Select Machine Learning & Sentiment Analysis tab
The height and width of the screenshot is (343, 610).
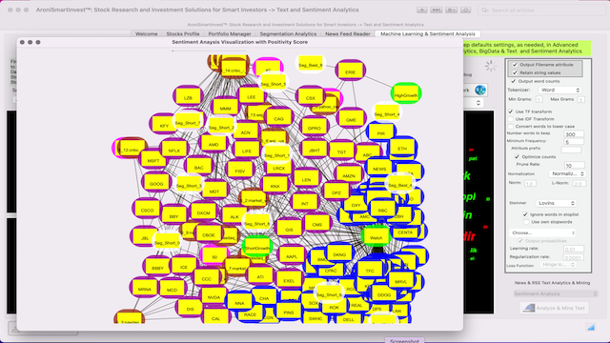pos(428,34)
